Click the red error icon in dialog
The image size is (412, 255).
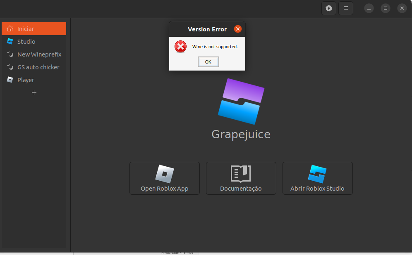[180, 47]
